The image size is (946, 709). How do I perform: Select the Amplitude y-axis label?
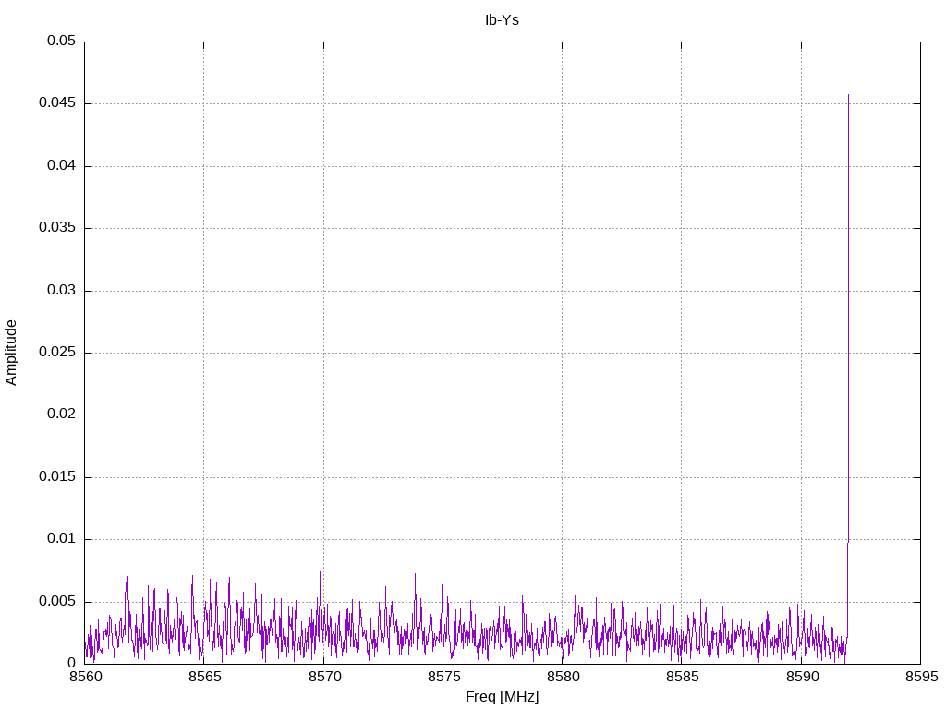tap(12, 352)
